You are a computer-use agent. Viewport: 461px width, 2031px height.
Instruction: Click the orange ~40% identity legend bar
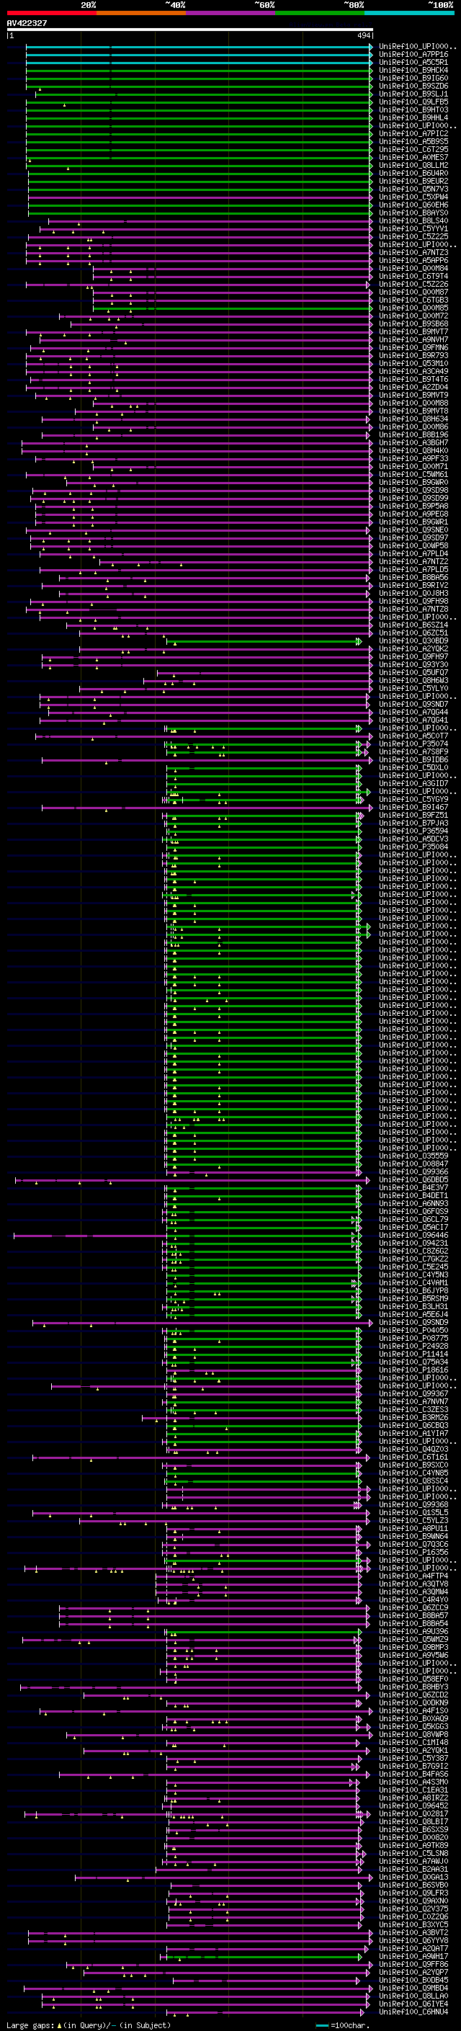click(x=141, y=13)
